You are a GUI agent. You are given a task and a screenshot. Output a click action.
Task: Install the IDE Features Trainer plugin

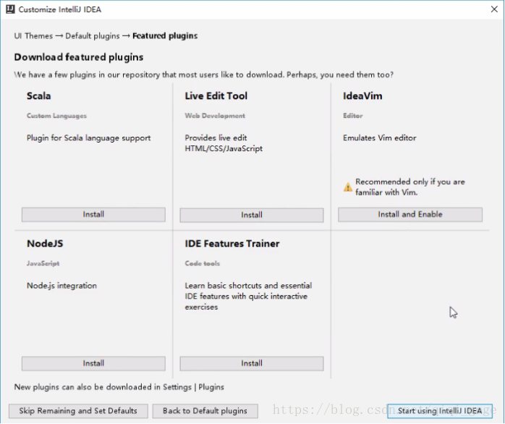click(x=252, y=363)
